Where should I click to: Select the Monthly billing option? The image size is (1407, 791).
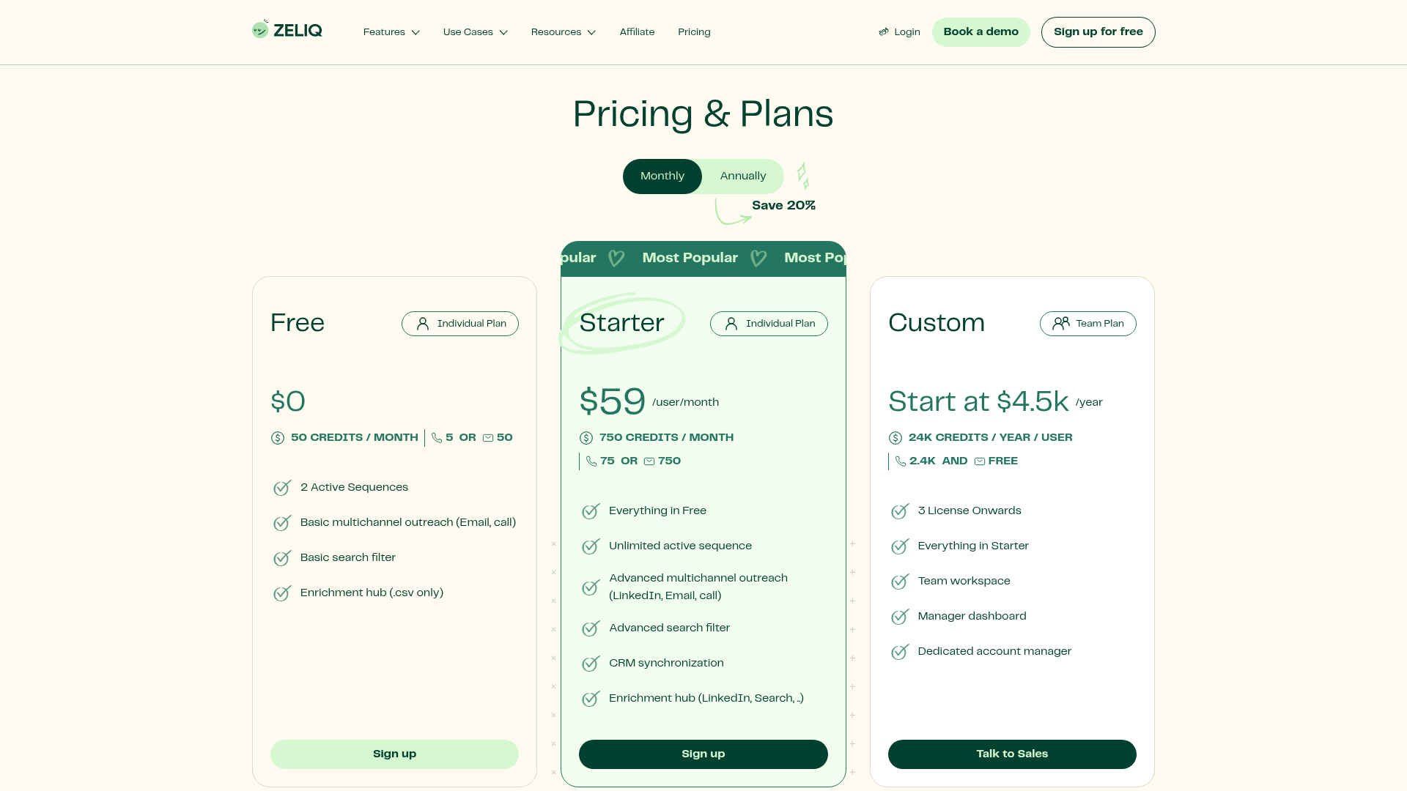click(x=662, y=176)
